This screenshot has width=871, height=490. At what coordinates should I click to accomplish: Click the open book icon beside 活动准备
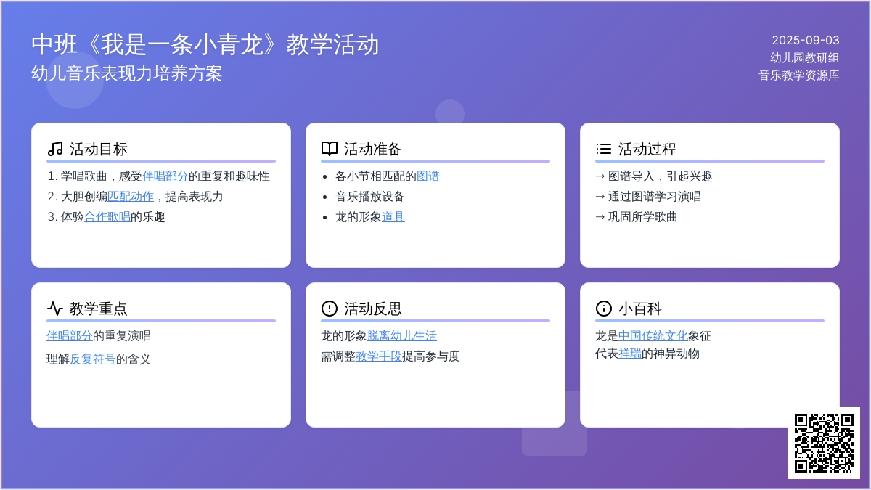tap(330, 149)
